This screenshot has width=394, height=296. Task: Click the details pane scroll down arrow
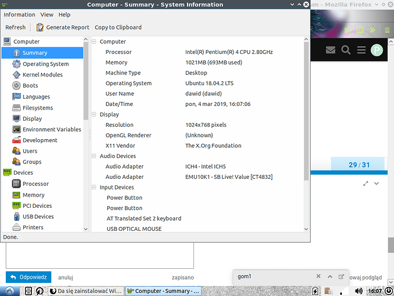click(x=306, y=229)
